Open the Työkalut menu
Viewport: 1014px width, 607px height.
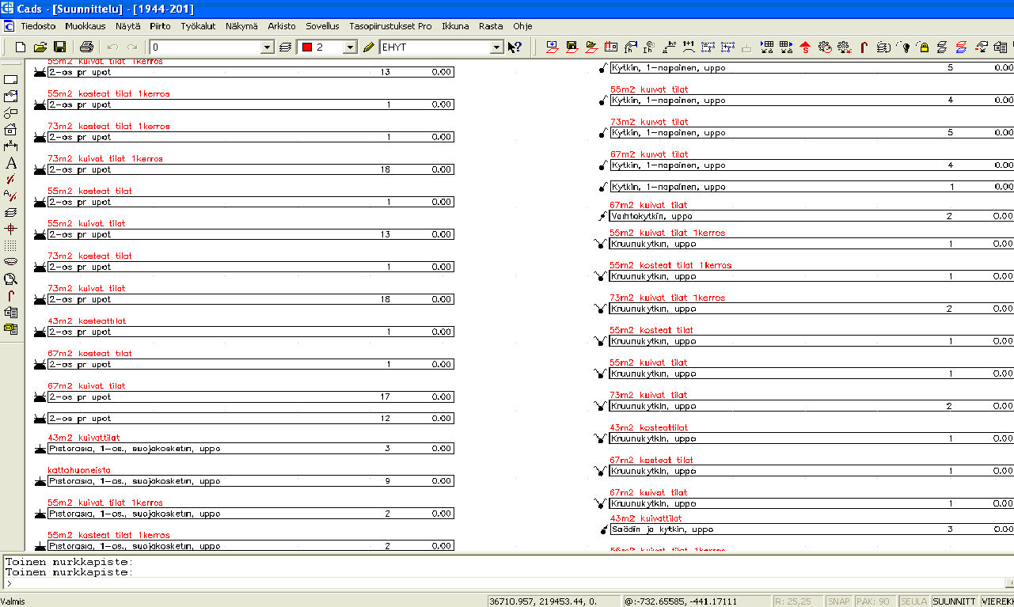coord(198,26)
